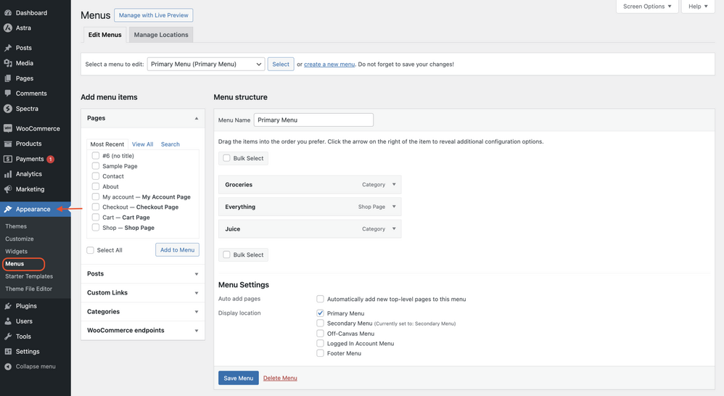The image size is (724, 396).
Task: Click the Dashboard icon in sidebar
Action: [8, 13]
